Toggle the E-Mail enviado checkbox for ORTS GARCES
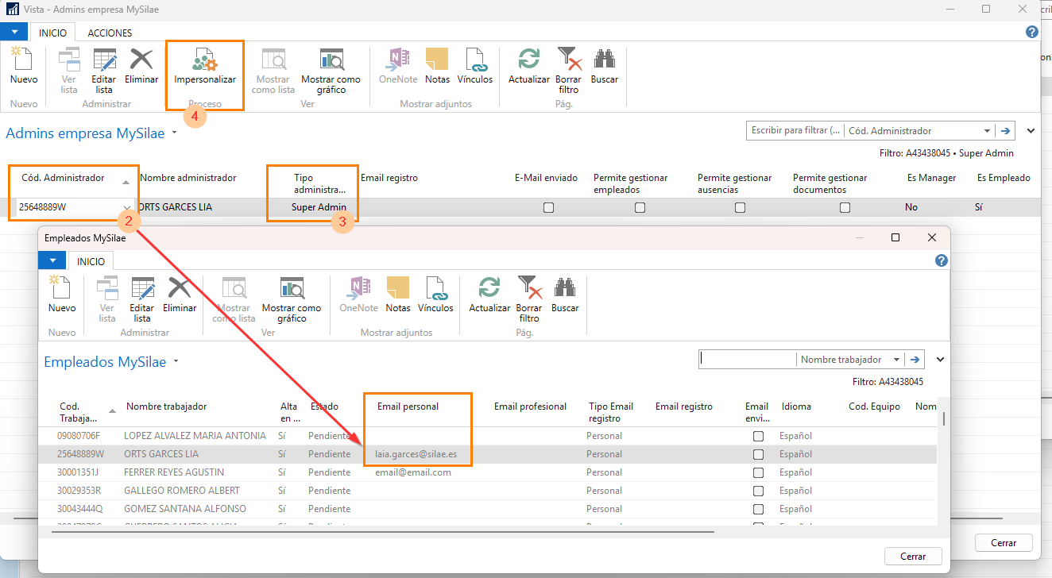 tap(548, 207)
